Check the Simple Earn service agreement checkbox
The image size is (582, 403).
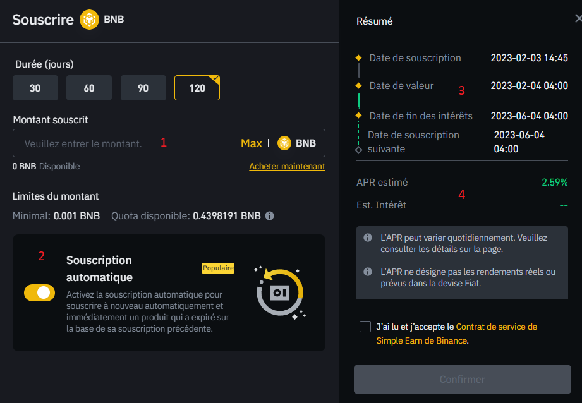point(365,327)
